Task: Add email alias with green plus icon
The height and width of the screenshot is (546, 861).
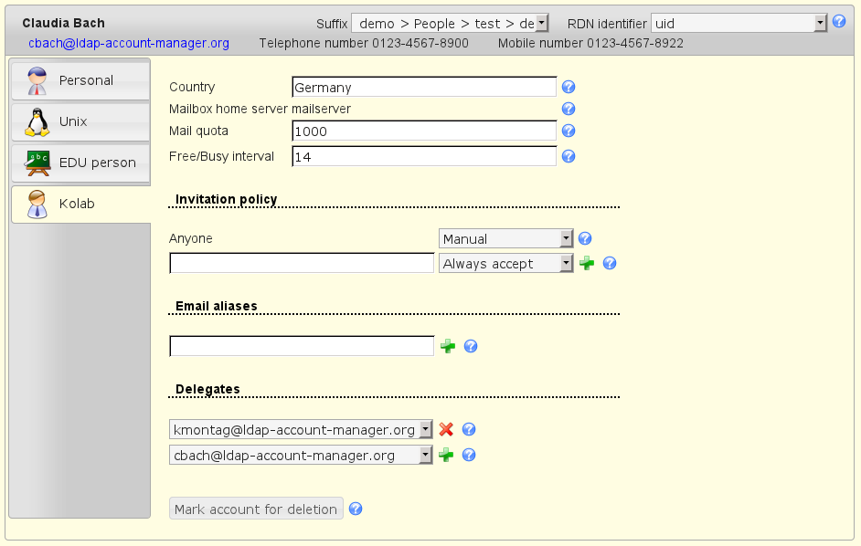Action: (448, 346)
